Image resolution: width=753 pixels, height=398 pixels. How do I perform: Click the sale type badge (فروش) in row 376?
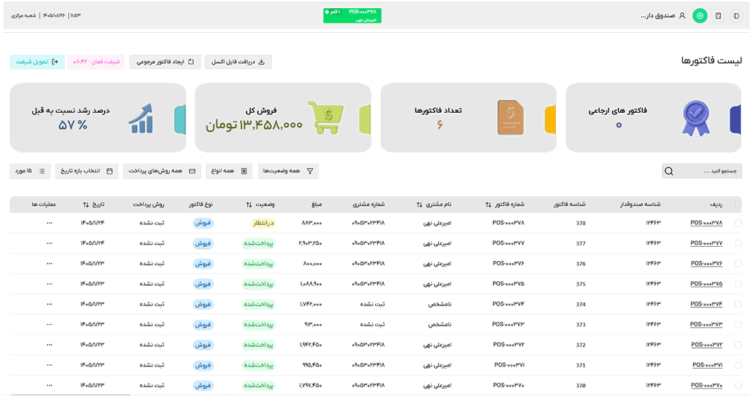[203, 264]
